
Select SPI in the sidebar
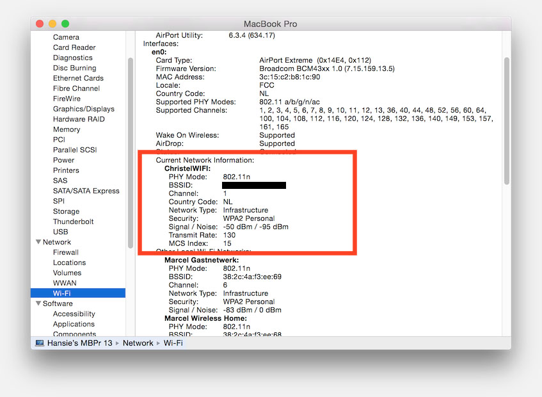tap(59, 201)
